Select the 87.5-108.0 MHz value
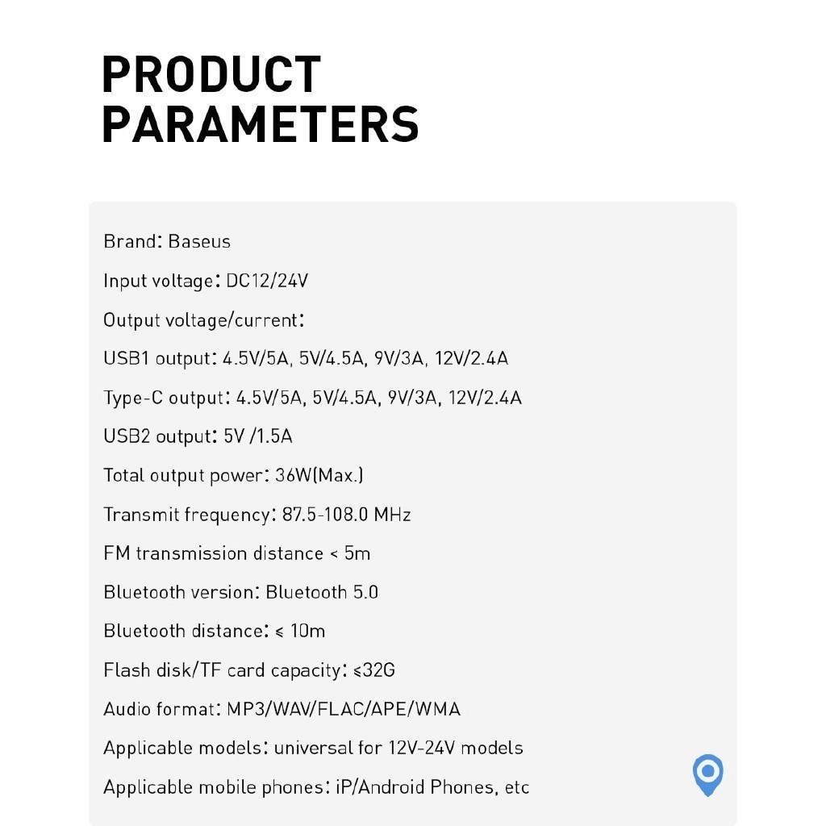Viewport: 826px width, 826px height. pos(346,515)
